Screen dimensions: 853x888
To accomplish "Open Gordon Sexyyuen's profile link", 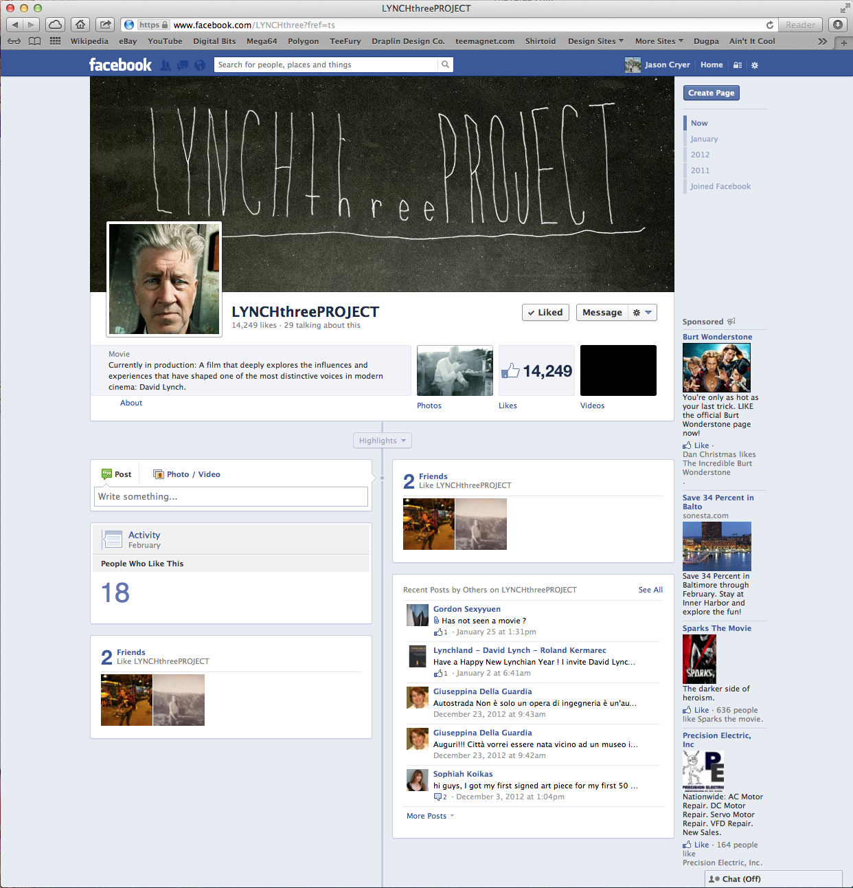I will click(467, 609).
